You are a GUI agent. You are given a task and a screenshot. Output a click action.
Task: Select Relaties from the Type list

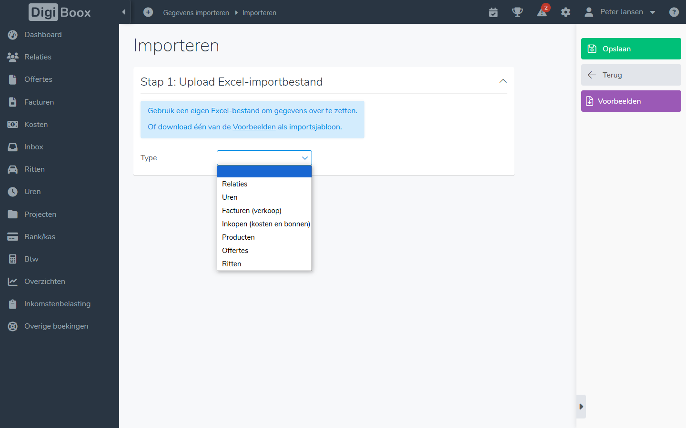coord(235,184)
